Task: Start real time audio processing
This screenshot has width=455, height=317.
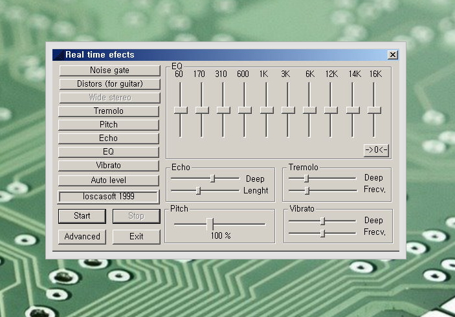Action: pos(82,216)
